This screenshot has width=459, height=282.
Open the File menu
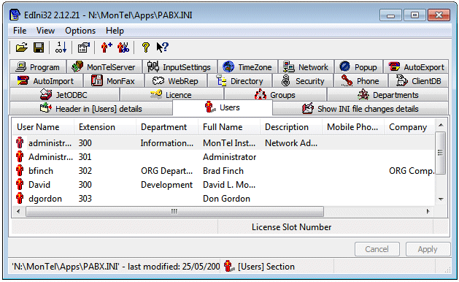[x=20, y=31]
